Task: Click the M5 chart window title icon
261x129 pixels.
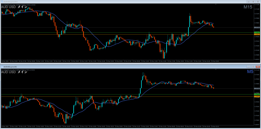Action: click(x=2, y=67)
